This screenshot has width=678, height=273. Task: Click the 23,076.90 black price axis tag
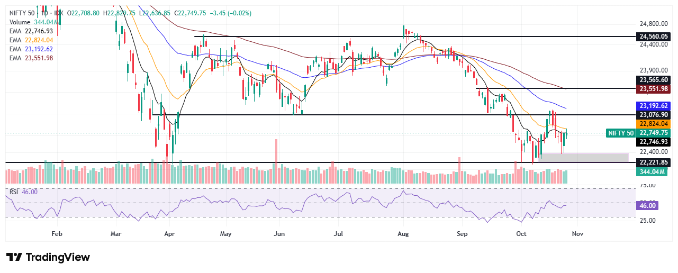click(x=654, y=114)
